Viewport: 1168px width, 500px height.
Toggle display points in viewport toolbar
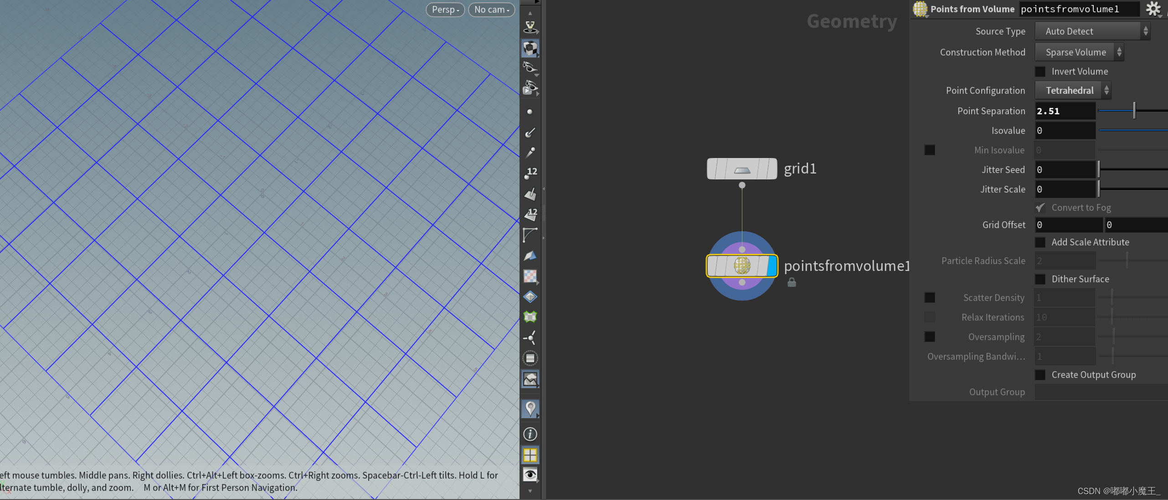(x=530, y=112)
